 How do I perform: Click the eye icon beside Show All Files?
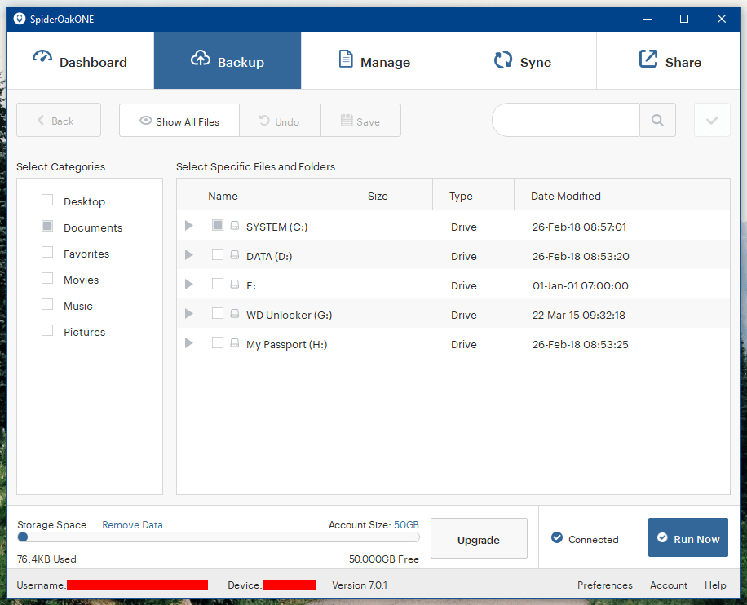(144, 120)
